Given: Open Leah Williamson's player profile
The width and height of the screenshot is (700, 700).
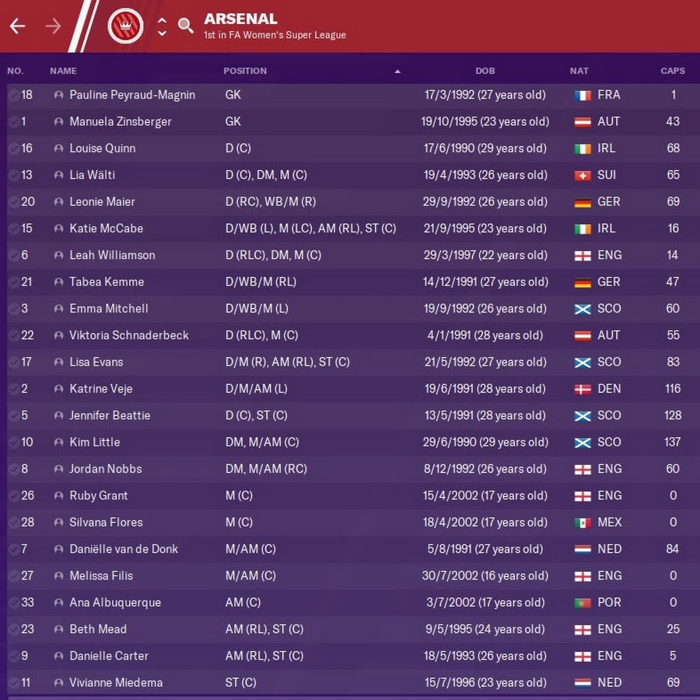Looking at the screenshot, I should [113, 255].
